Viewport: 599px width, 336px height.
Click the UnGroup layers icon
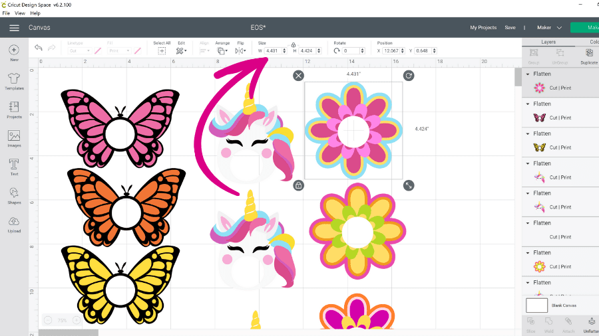pyautogui.click(x=560, y=56)
